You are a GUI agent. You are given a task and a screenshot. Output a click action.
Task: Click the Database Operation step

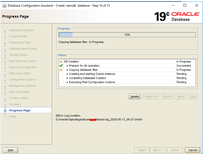(x=21, y=30)
